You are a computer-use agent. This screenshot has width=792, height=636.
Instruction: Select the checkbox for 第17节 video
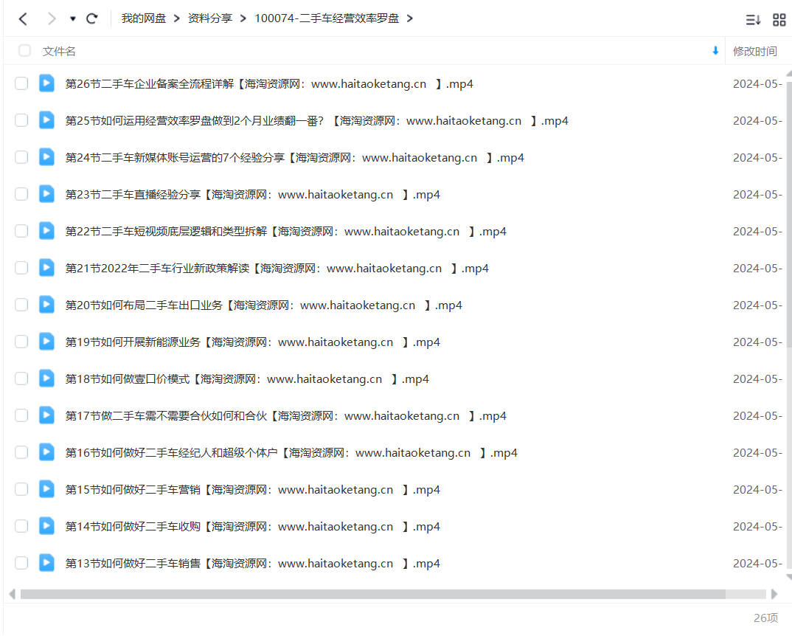21,415
